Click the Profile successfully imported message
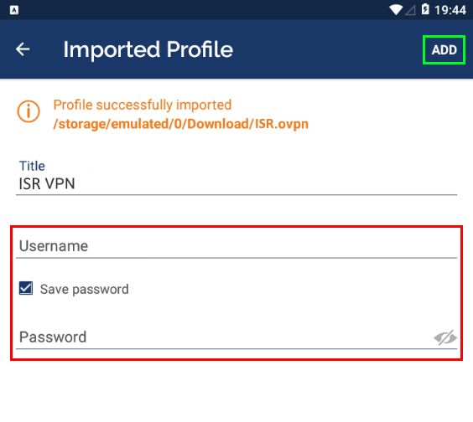Screen dimensions: 473x422 click(x=143, y=105)
